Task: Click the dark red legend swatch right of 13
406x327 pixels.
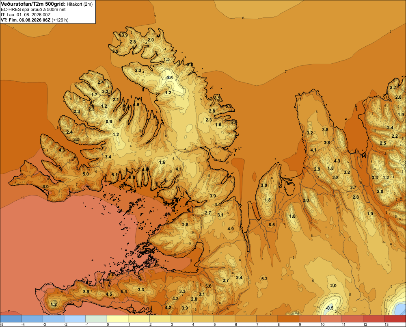Action: 395,319
